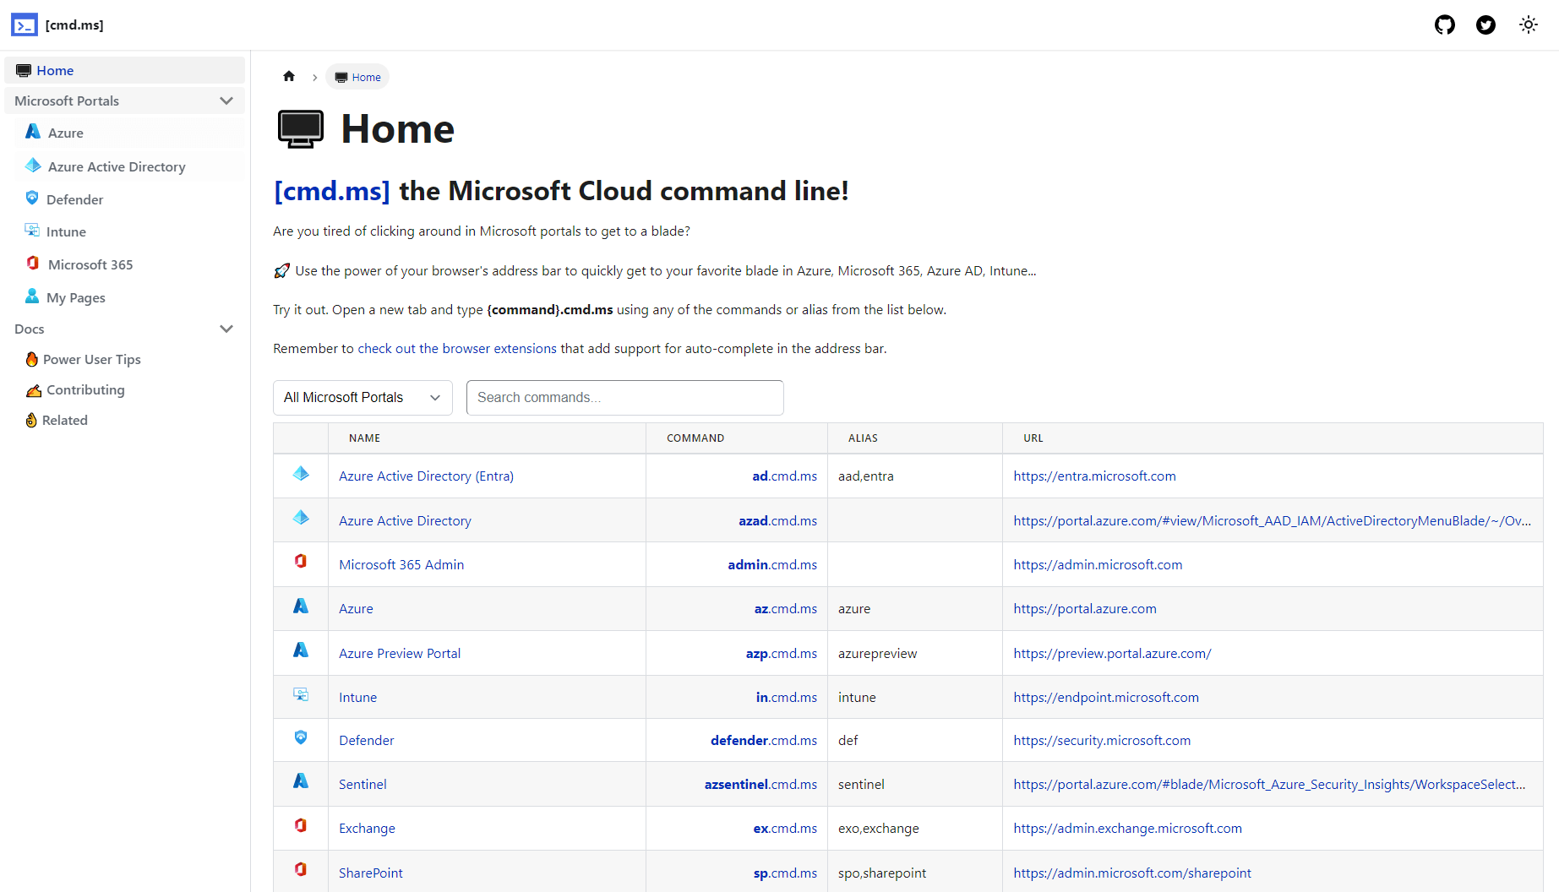Collapse the Docs sidebar section

[226, 329]
